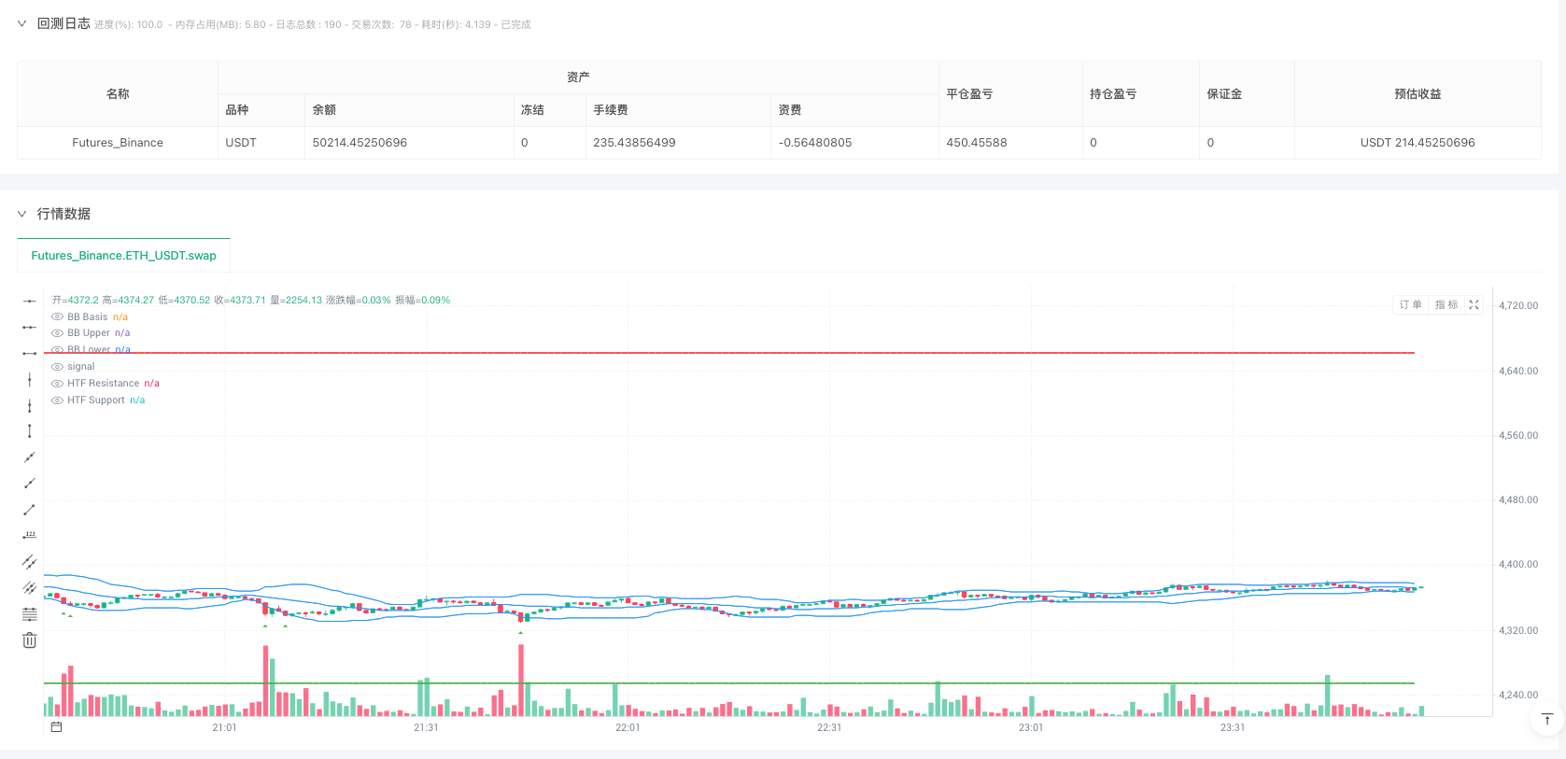1566x759 pixels.
Task: Select the Futures_Binance.ETH_USDT.swap tab
Action: tap(123, 256)
